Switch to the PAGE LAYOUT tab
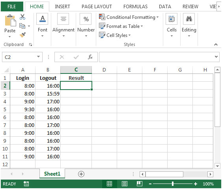Image resolution: width=222 pixels, height=189 pixels. [97, 7]
